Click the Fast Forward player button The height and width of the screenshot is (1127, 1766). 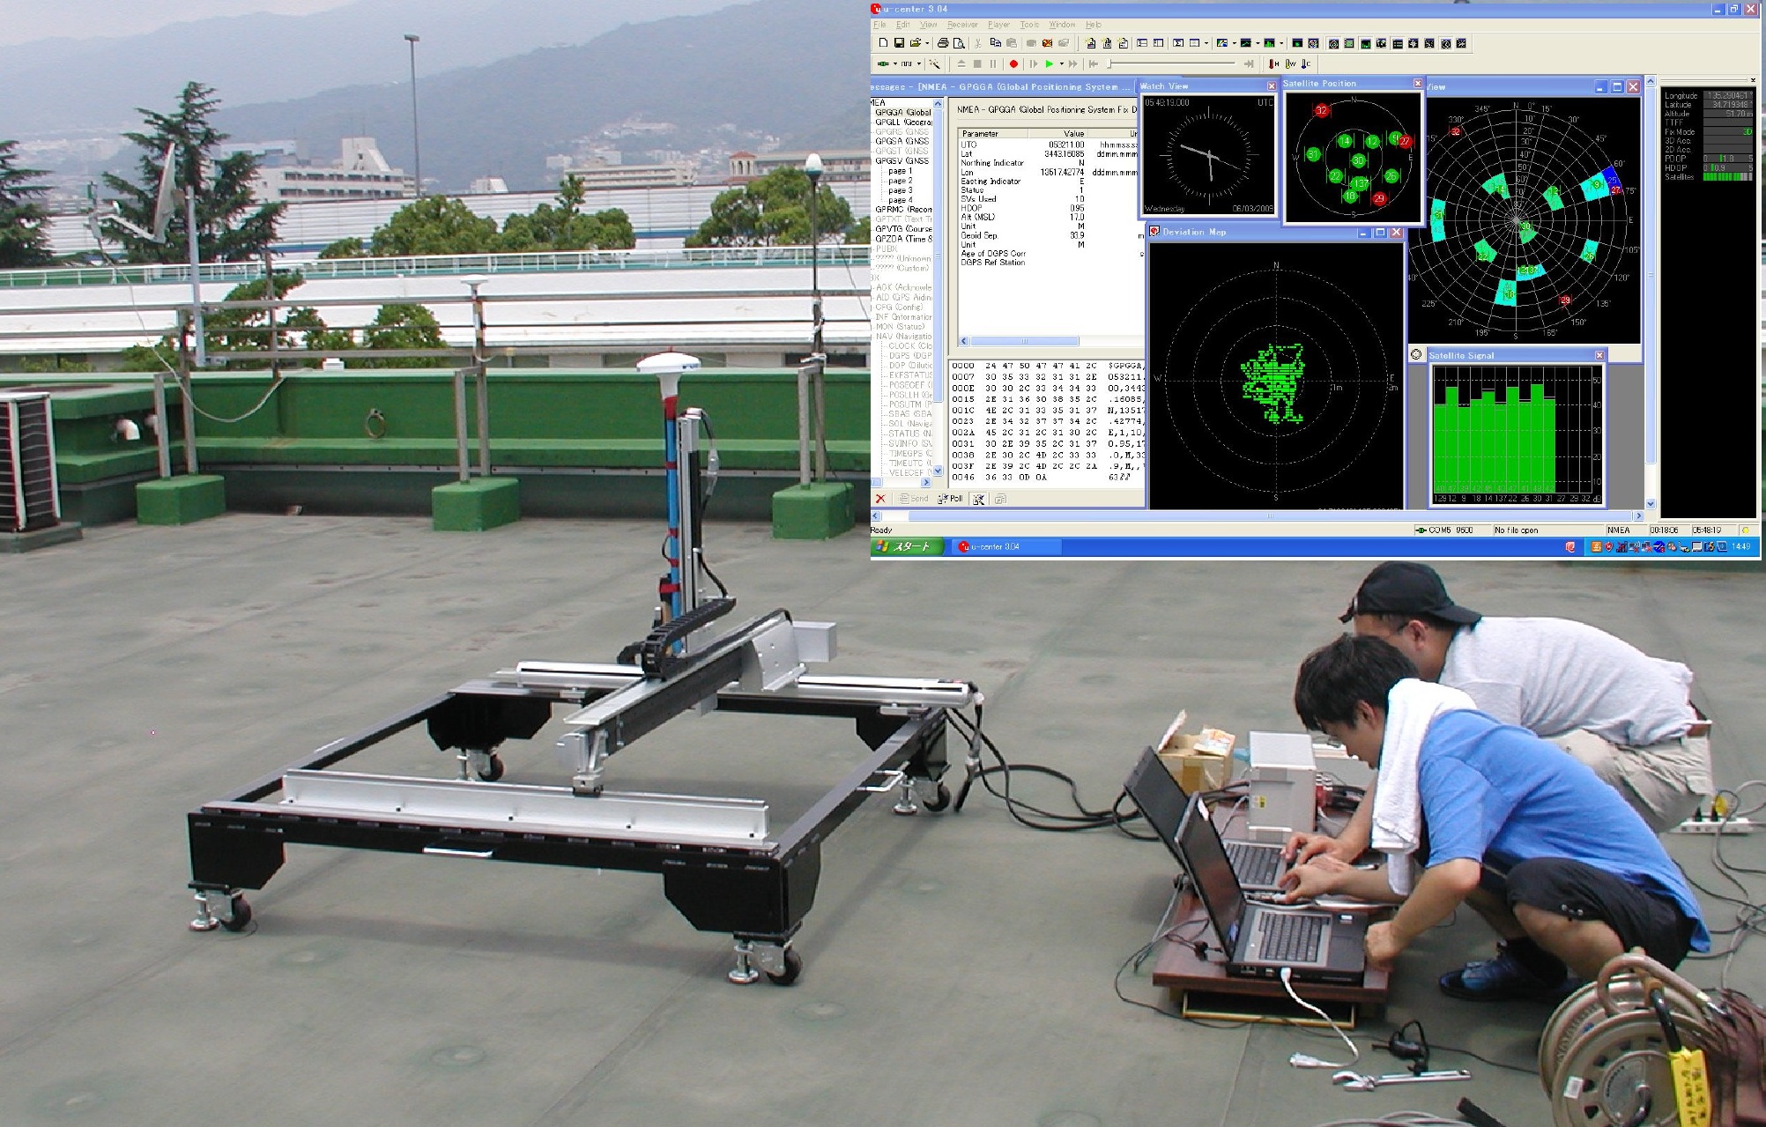click(1072, 63)
